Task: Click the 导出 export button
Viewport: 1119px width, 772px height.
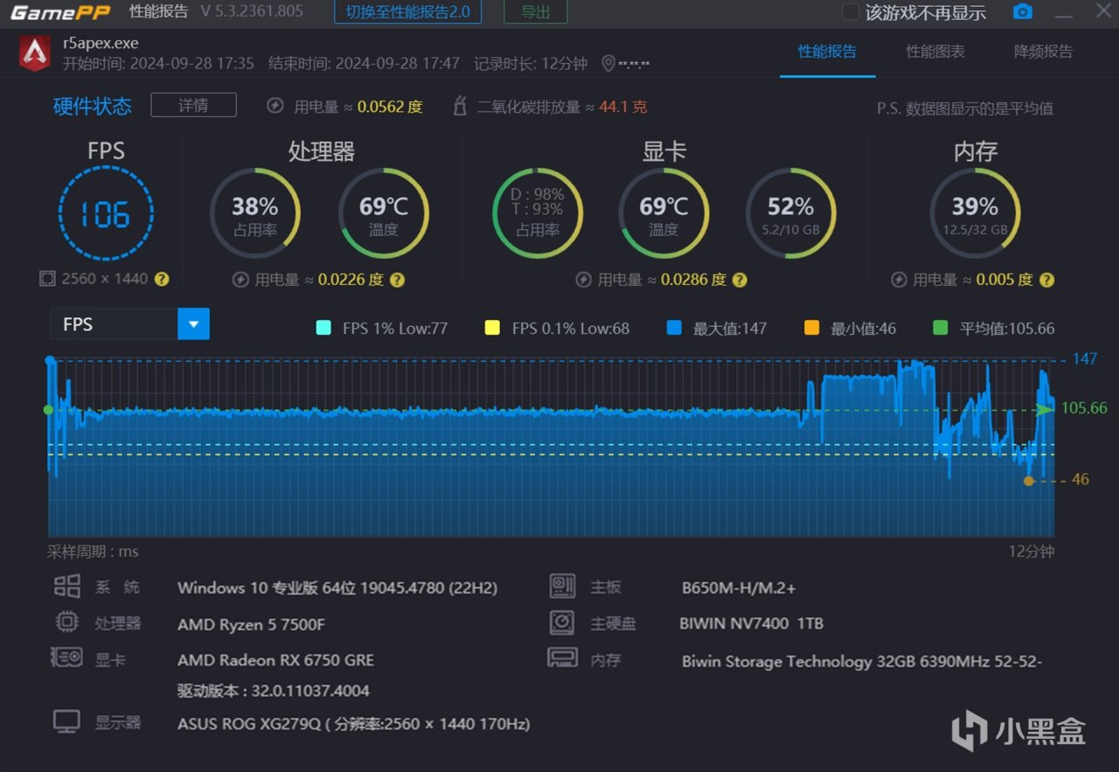Action: pyautogui.click(x=535, y=12)
